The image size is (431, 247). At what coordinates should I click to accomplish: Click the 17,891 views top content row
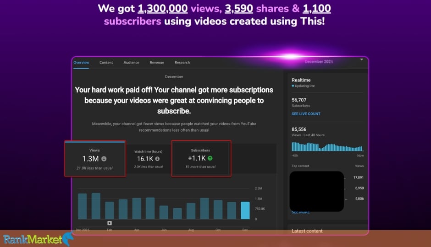point(358,177)
